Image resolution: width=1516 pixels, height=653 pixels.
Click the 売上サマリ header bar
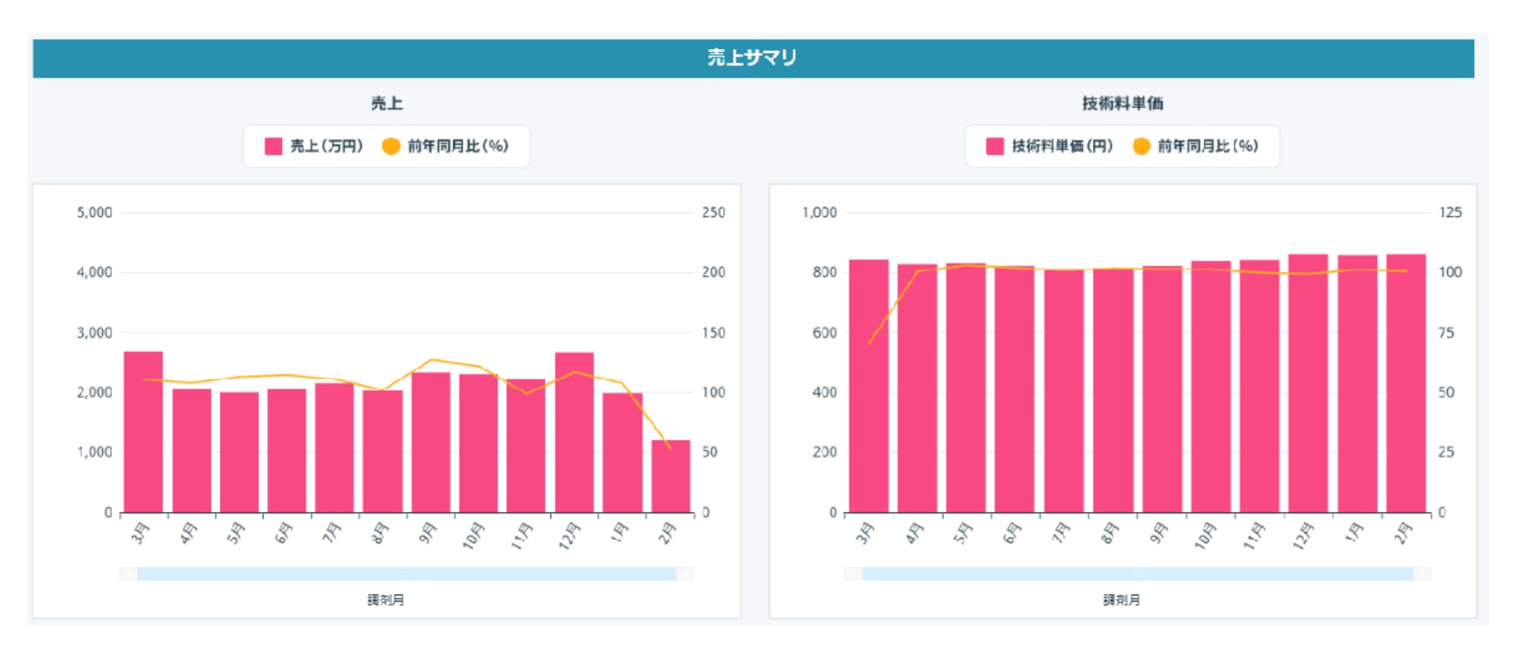pos(752,58)
